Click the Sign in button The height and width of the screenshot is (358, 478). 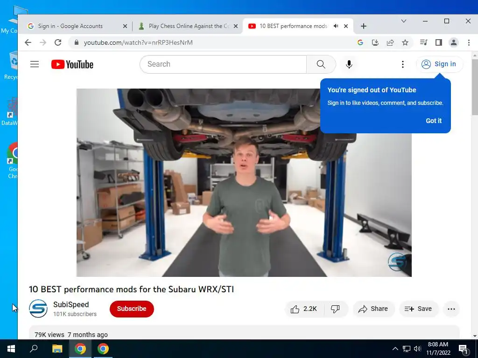coord(439,64)
